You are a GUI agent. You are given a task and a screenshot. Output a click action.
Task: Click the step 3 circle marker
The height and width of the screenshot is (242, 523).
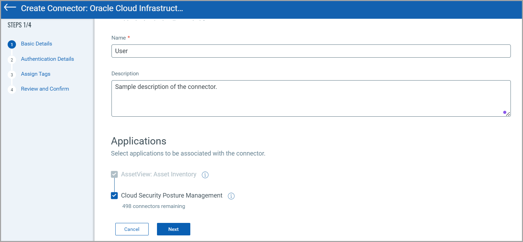click(11, 75)
